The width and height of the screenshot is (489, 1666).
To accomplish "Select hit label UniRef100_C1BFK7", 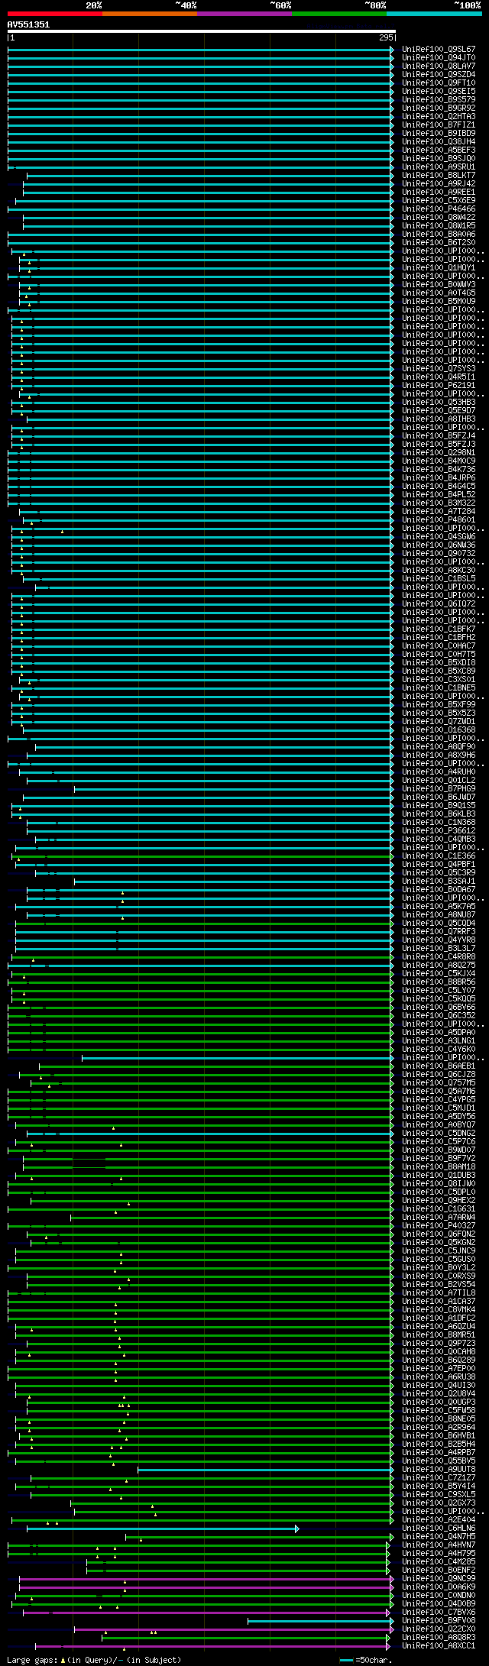I will [x=439, y=629].
